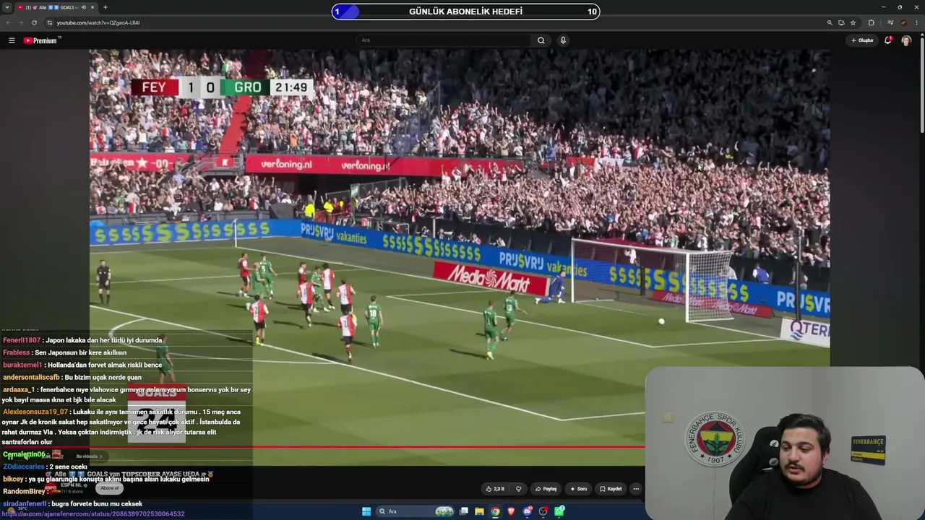Reload the page in browser toolbar
Screen dimensions: 925x520
tap(34, 22)
